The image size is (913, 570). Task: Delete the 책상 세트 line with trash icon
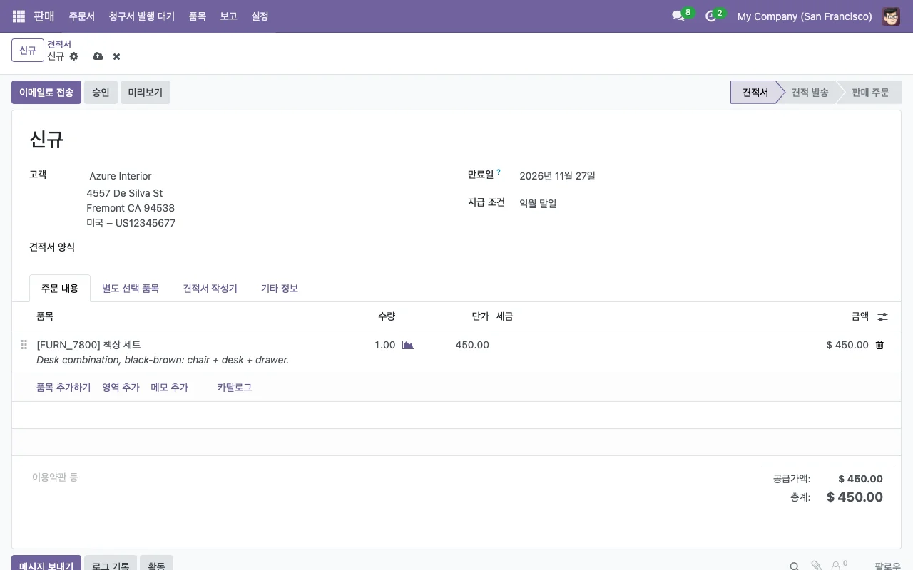(879, 345)
